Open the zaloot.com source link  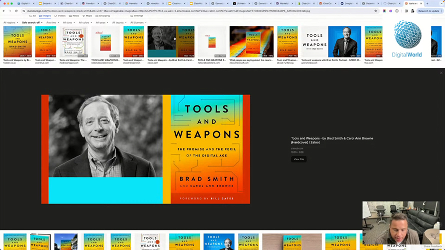[297, 148]
